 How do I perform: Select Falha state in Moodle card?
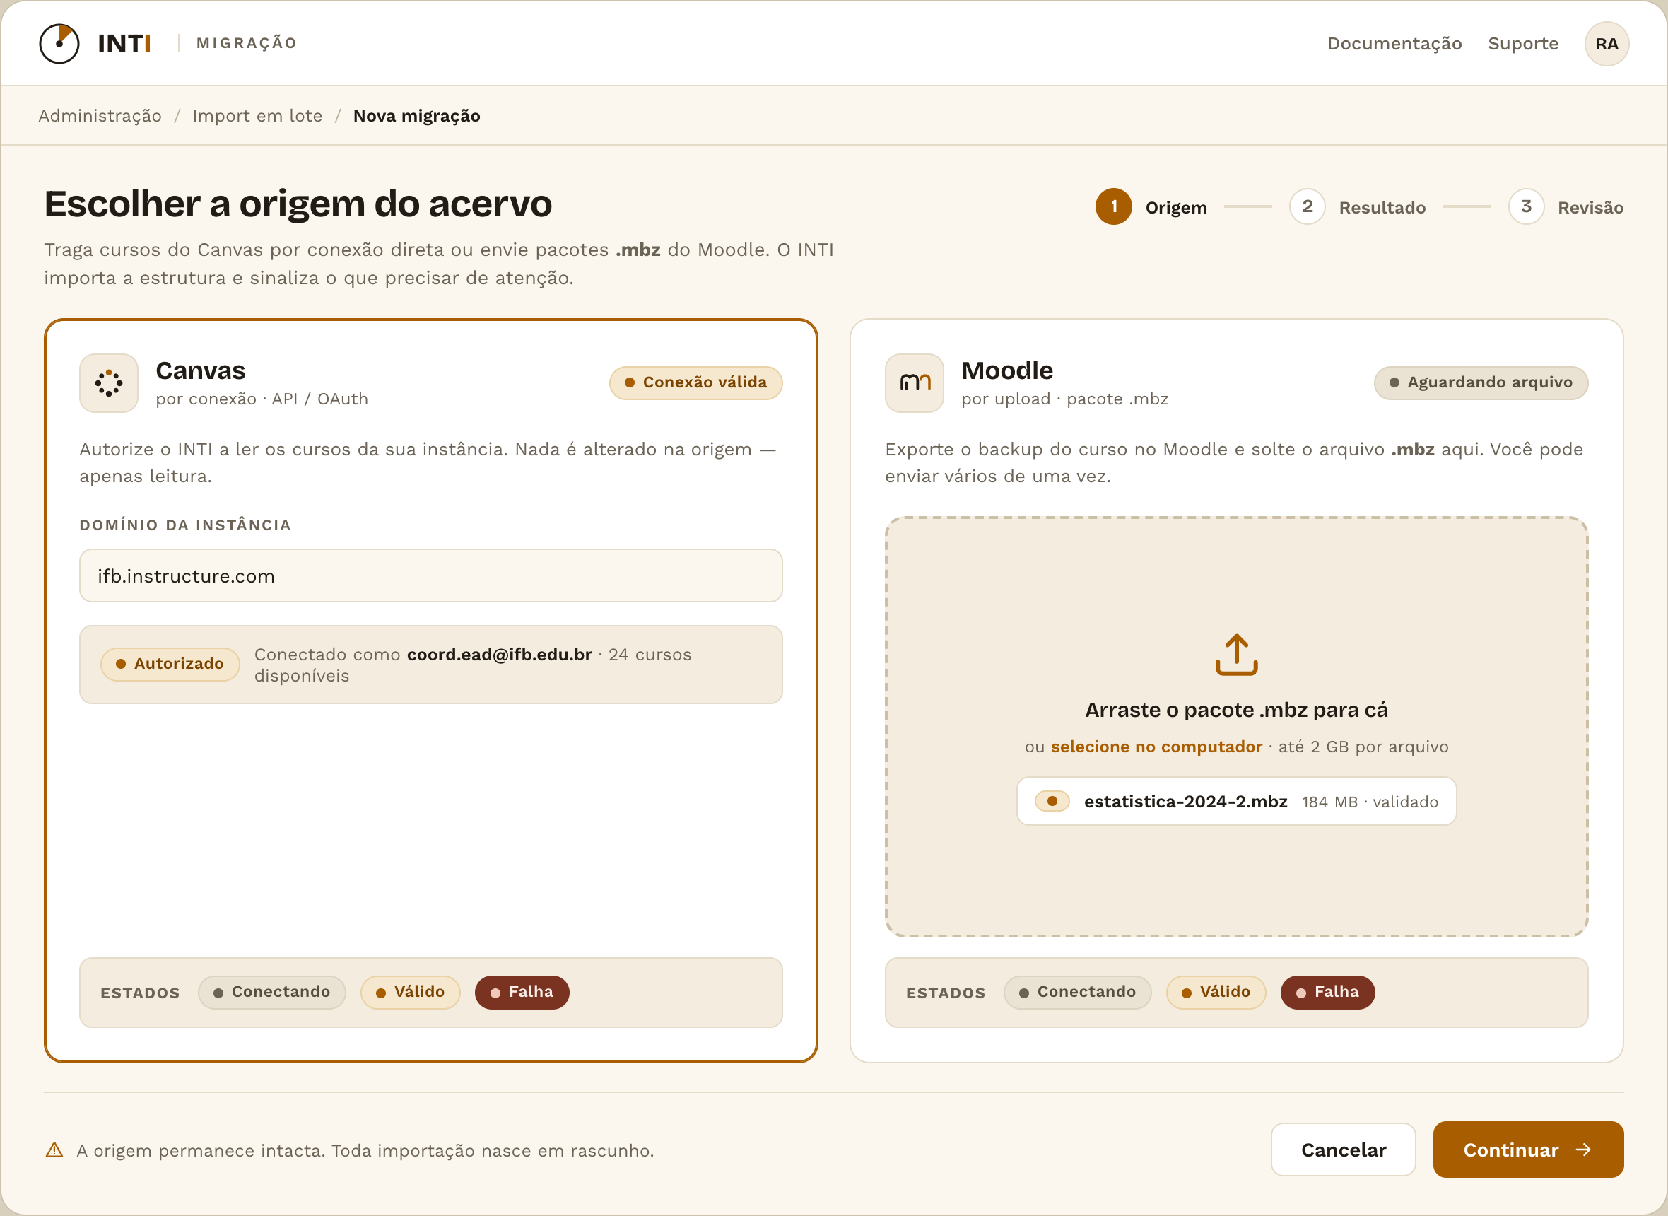click(1327, 992)
